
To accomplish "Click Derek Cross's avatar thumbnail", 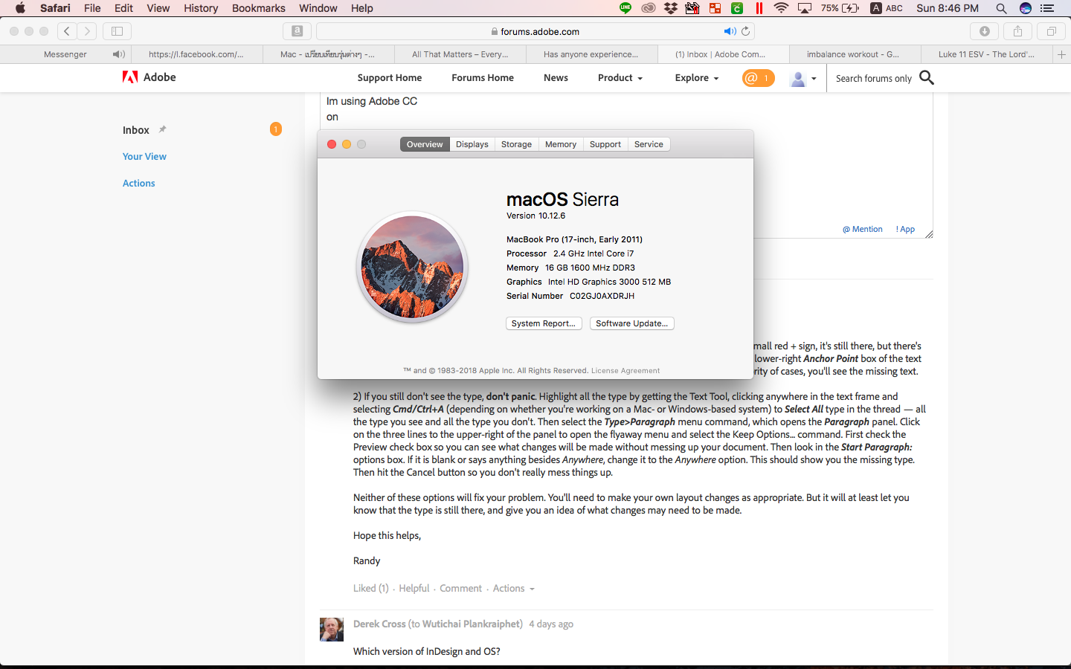I will [x=332, y=629].
